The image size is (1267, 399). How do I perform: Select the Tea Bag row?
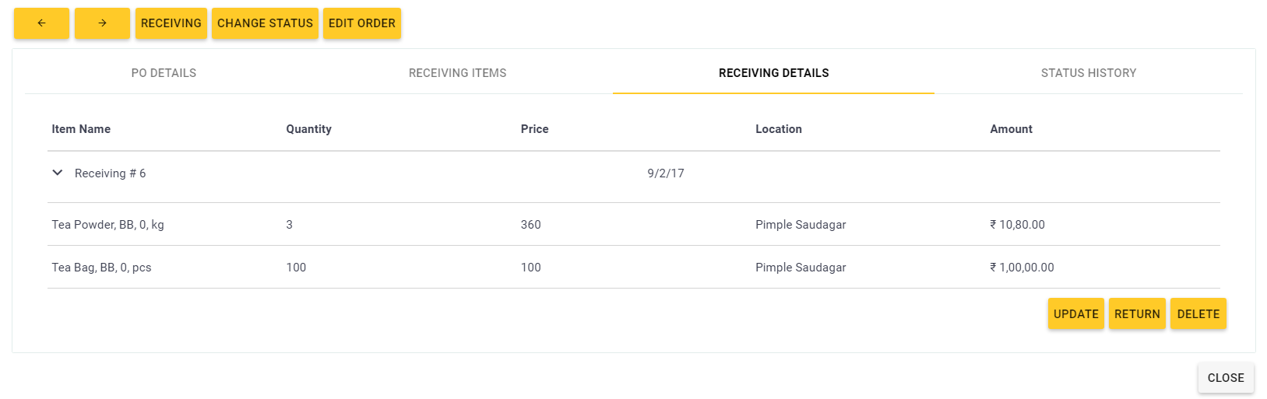coord(101,268)
